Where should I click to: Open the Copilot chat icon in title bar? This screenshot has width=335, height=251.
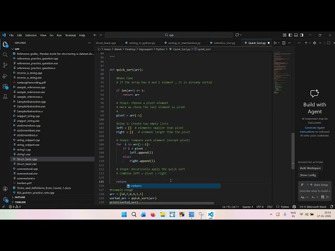click(237, 35)
